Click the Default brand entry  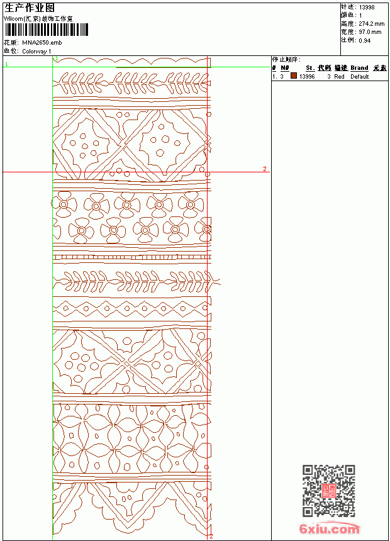[360, 77]
